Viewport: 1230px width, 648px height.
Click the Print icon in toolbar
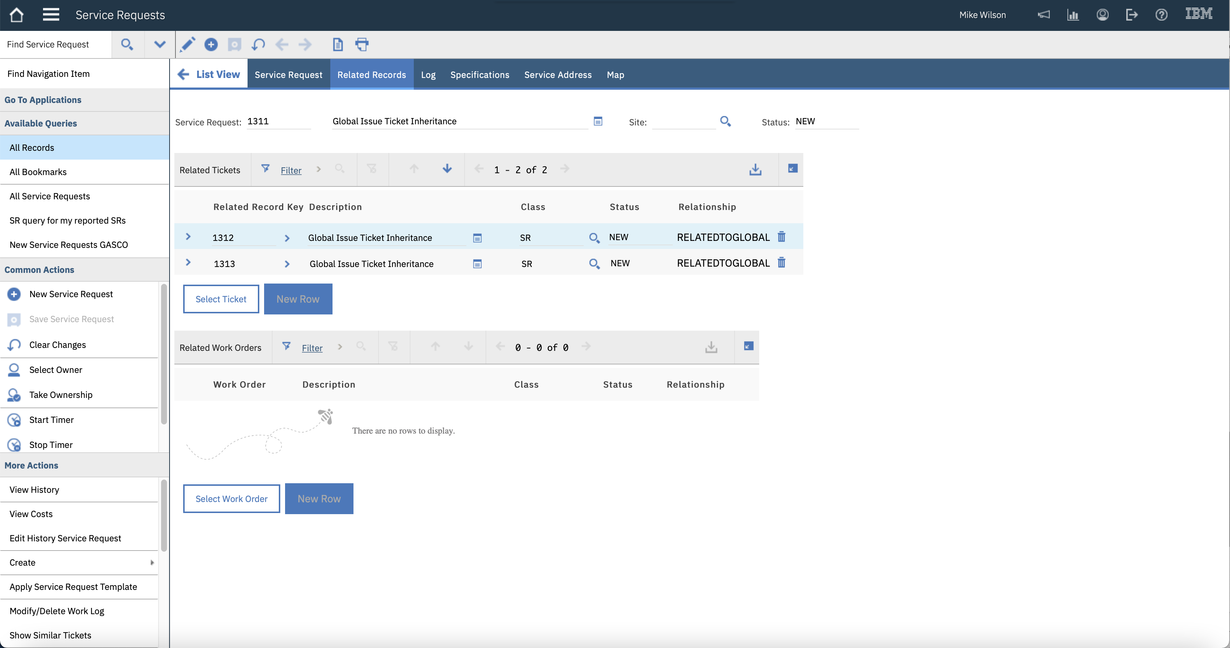pos(362,44)
